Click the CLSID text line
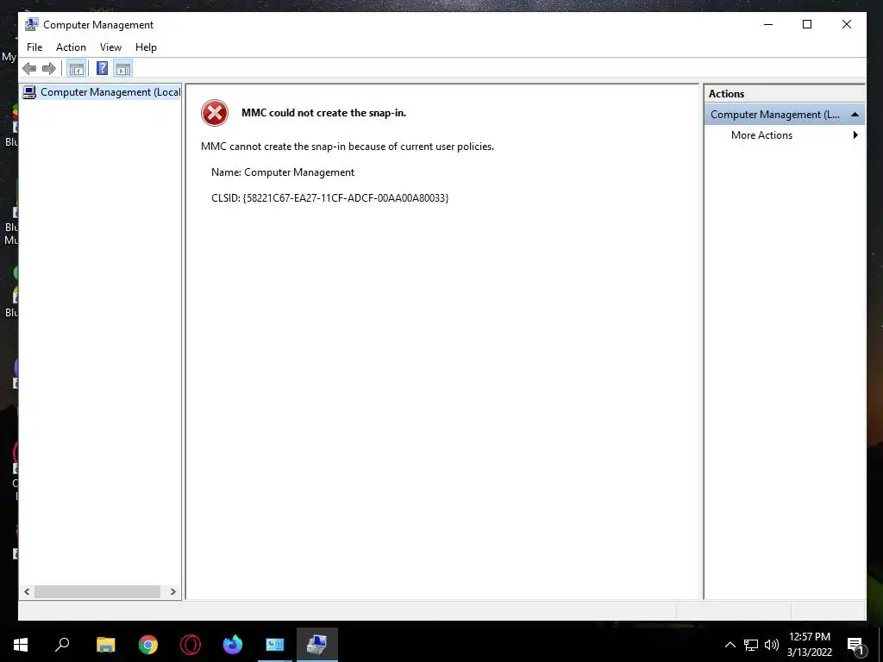This screenshot has width=883, height=662. (330, 198)
